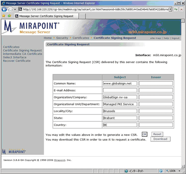The height and width of the screenshot is (174, 186).
Task: Click the page scrollbar up arrow
Action: (x=183, y=21)
